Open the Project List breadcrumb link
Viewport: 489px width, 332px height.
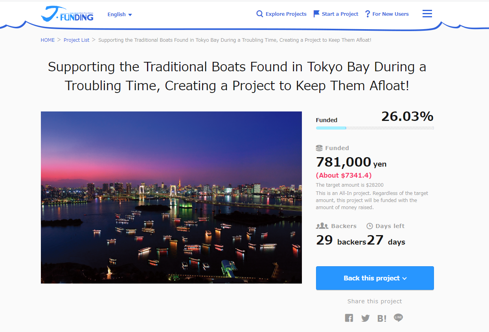pos(77,40)
